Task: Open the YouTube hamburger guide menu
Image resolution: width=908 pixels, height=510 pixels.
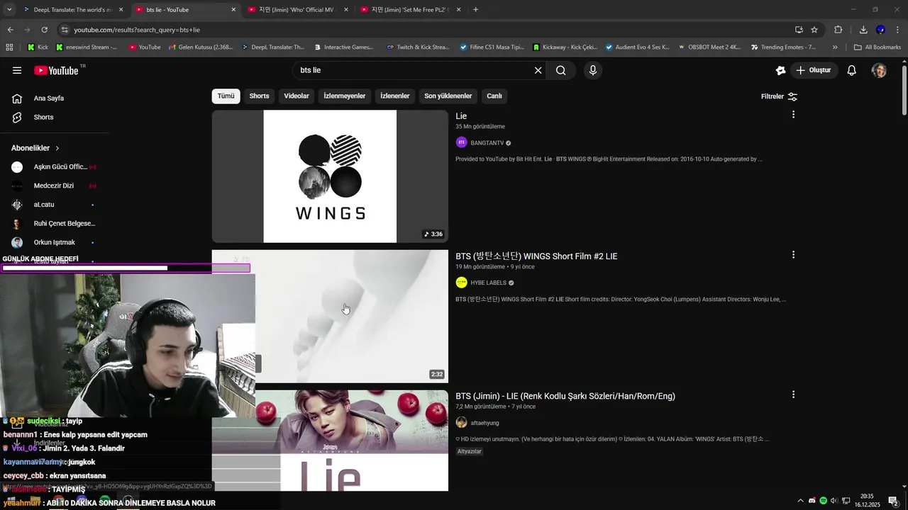Action: tap(17, 70)
